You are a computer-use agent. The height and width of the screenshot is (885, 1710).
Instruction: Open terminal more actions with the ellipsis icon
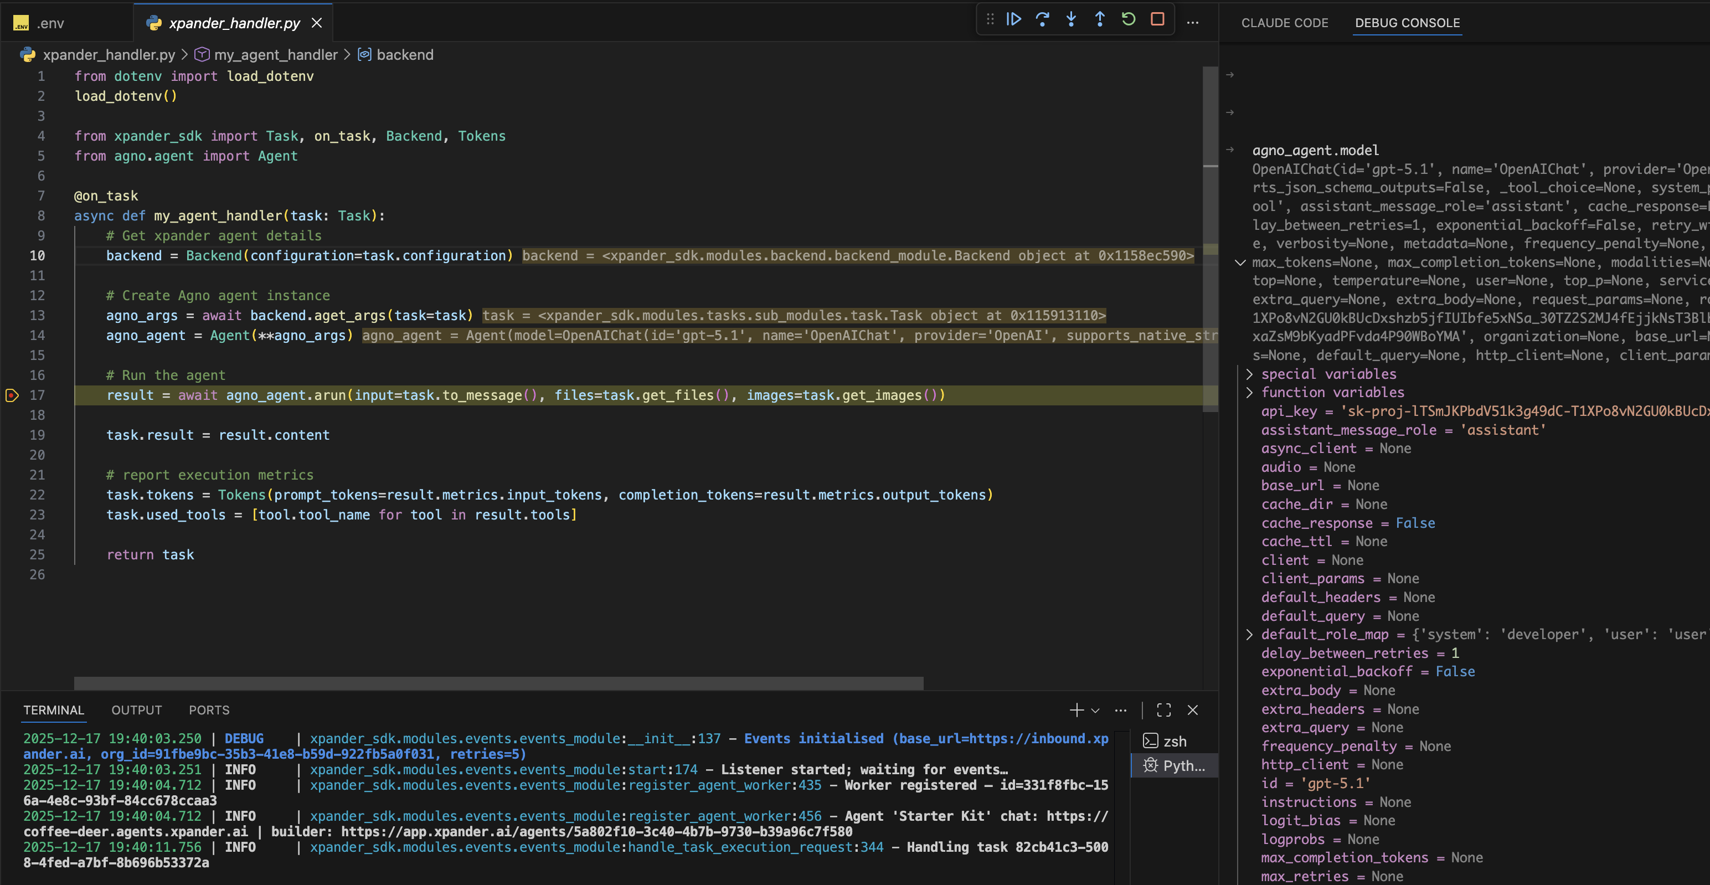click(x=1121, y=711)
